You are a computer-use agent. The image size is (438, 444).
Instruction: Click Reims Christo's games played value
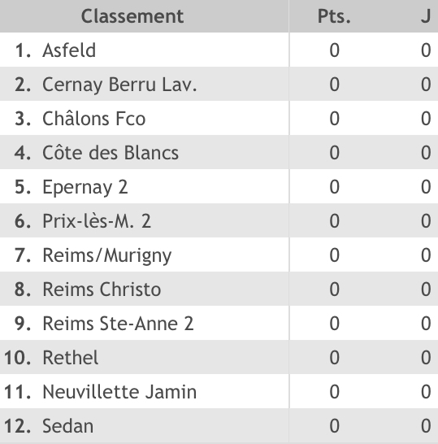coord(426,289)
